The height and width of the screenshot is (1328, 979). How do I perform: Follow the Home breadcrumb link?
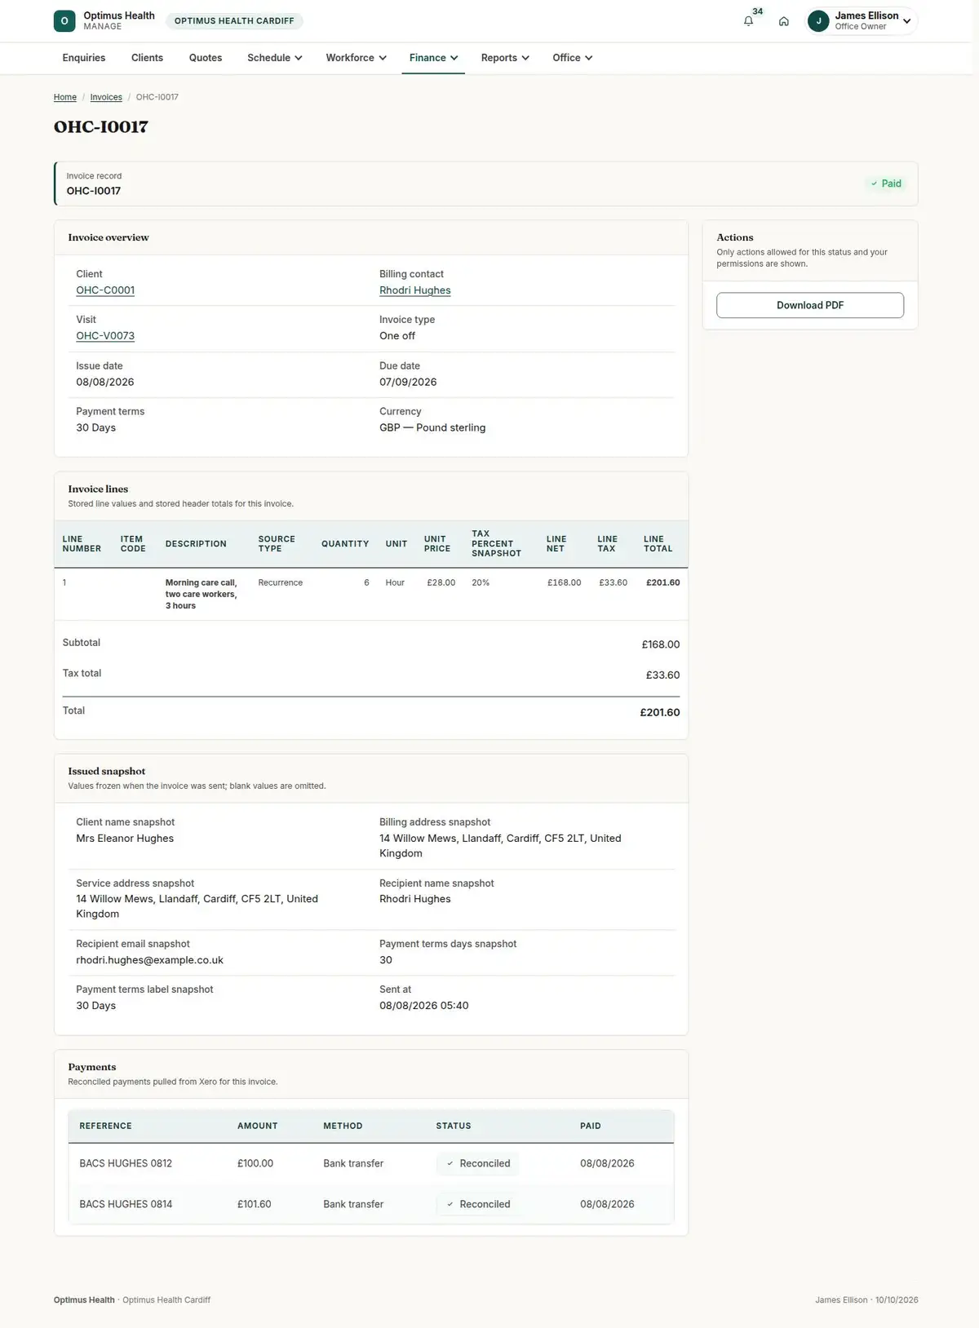click(65, 97)
